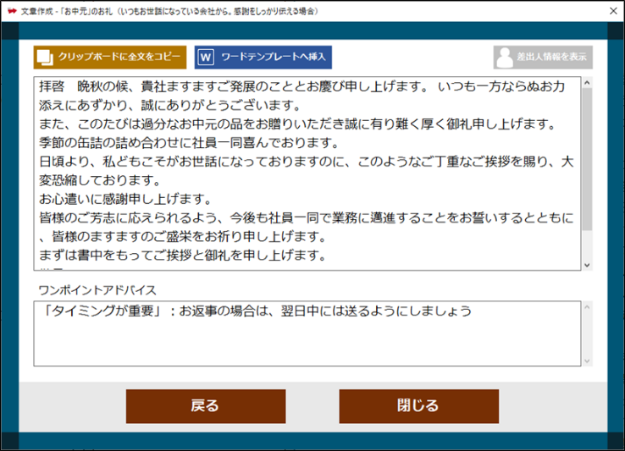Click the line 季節の缶詰の詰め合わせに
The width and height of the screenshot is (625, 451).
189,143
